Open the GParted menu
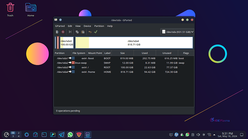The width and height of the screenshot is (248, 139). pos(60,26)
